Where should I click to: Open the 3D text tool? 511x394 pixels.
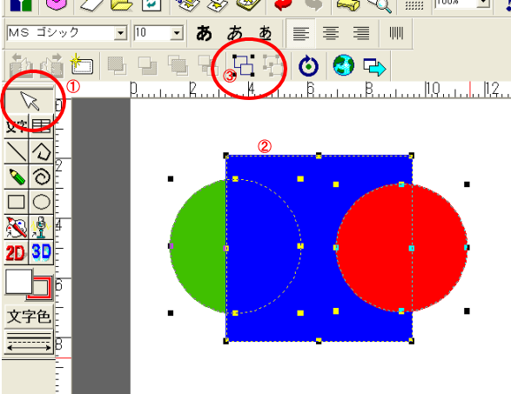42,252
